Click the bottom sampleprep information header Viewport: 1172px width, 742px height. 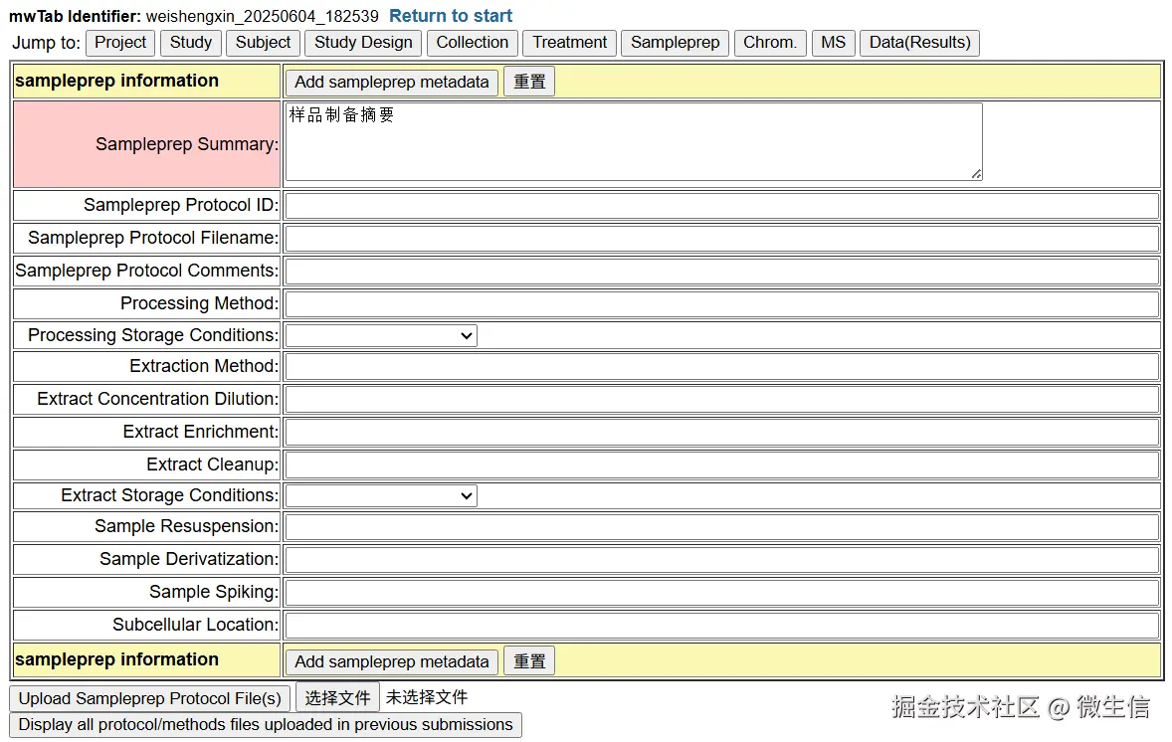click(116, 659)
